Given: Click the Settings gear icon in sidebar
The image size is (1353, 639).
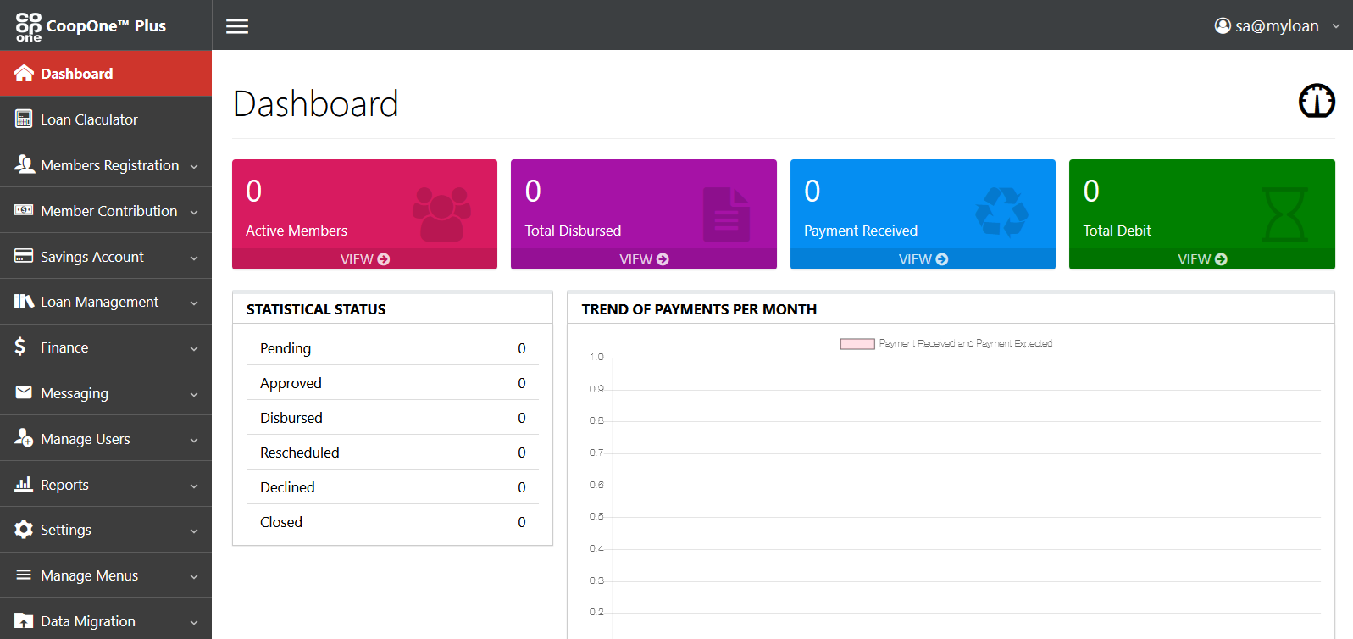Looking at the screenshot, I should coord(24,530).
